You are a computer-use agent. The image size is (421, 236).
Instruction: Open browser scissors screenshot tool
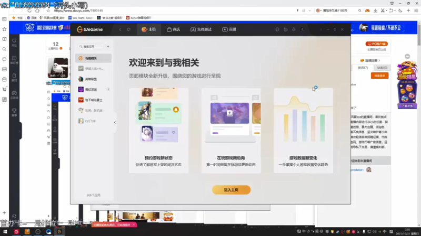[x=383, y=10]
